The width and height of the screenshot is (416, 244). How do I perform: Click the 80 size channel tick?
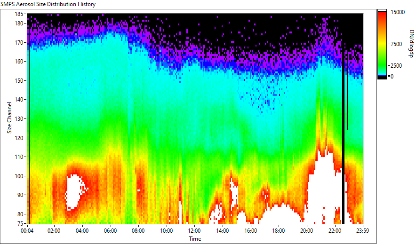tap(20, 214)
